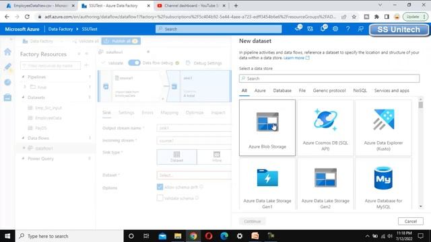Collapse the Datasets tree section
The image size is (431, 242).
(x=23, y=97)
